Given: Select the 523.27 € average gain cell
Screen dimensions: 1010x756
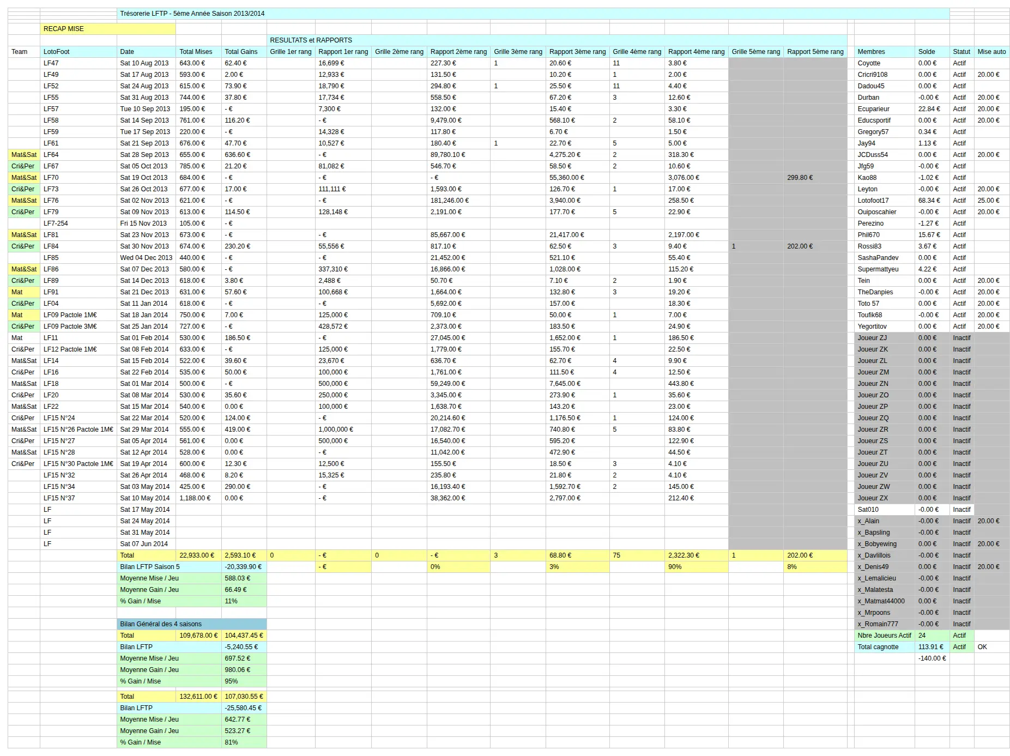Looking at the screenshot, I should pos(244,731).
